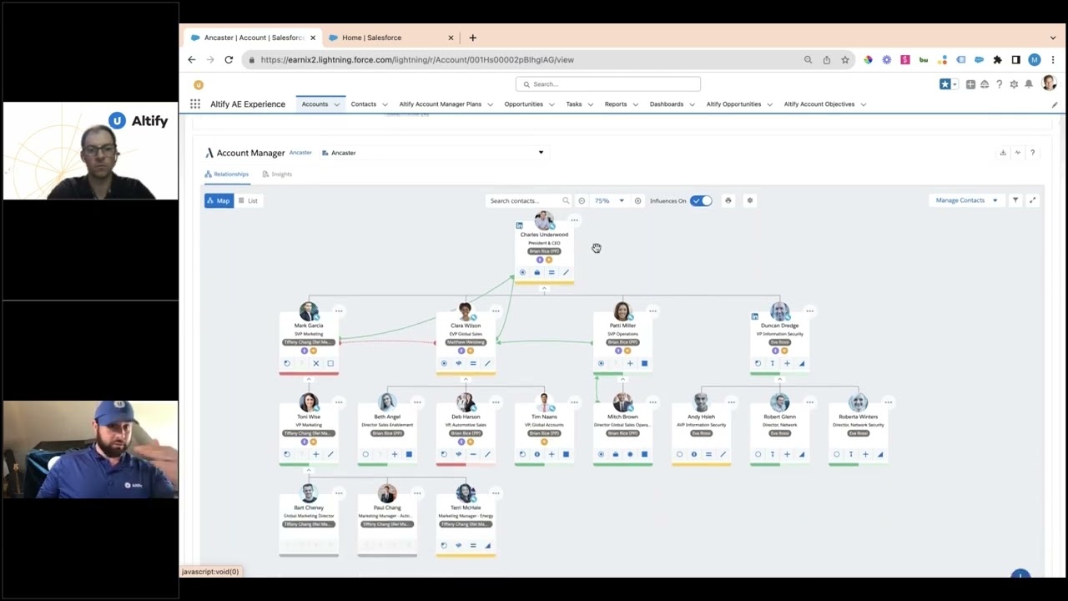Switch to the Relationships tab
The image size is (1068, 601).
(x=226, y=174)
